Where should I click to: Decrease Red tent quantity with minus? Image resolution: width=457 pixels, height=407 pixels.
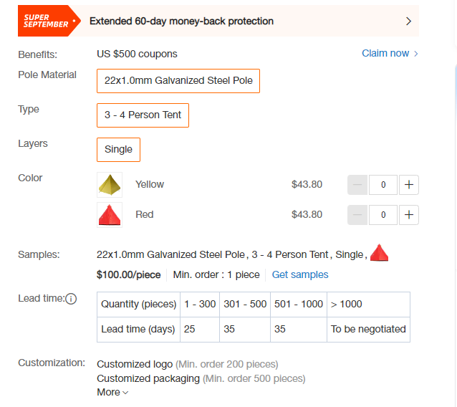[357, 215]
